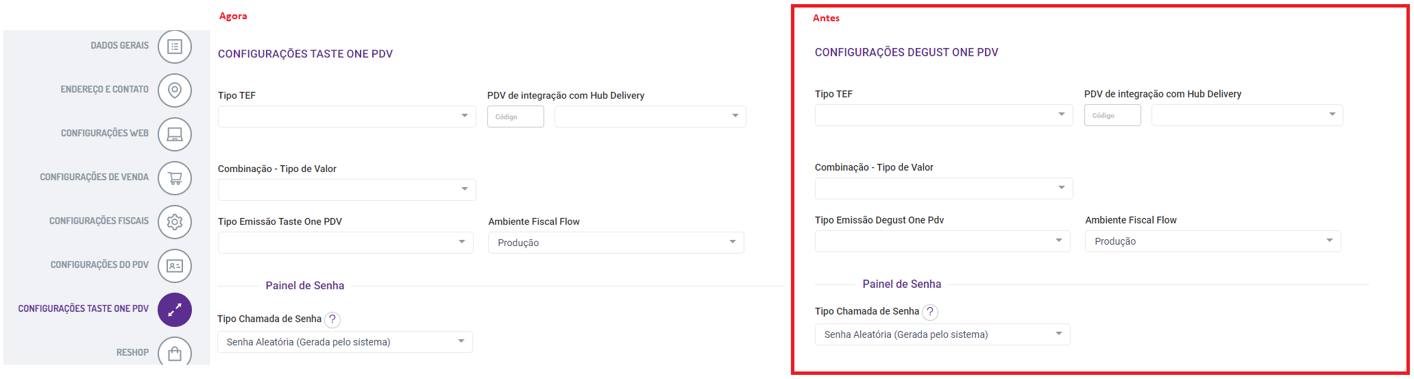Expand Tipo Emissão Taste One PDV dropdown
Viewport: 1414px width, 379px height.
[x=345, y=243]
